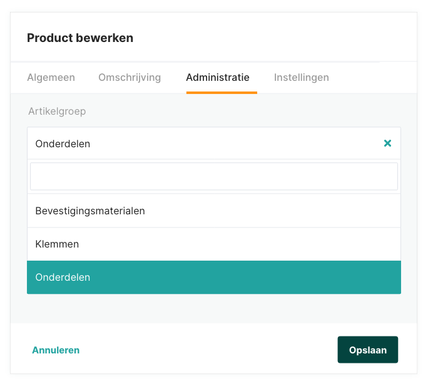Screen dimensions: 428x386
Task: Click the empty area below the dropdown list
Action: (214, 308)
